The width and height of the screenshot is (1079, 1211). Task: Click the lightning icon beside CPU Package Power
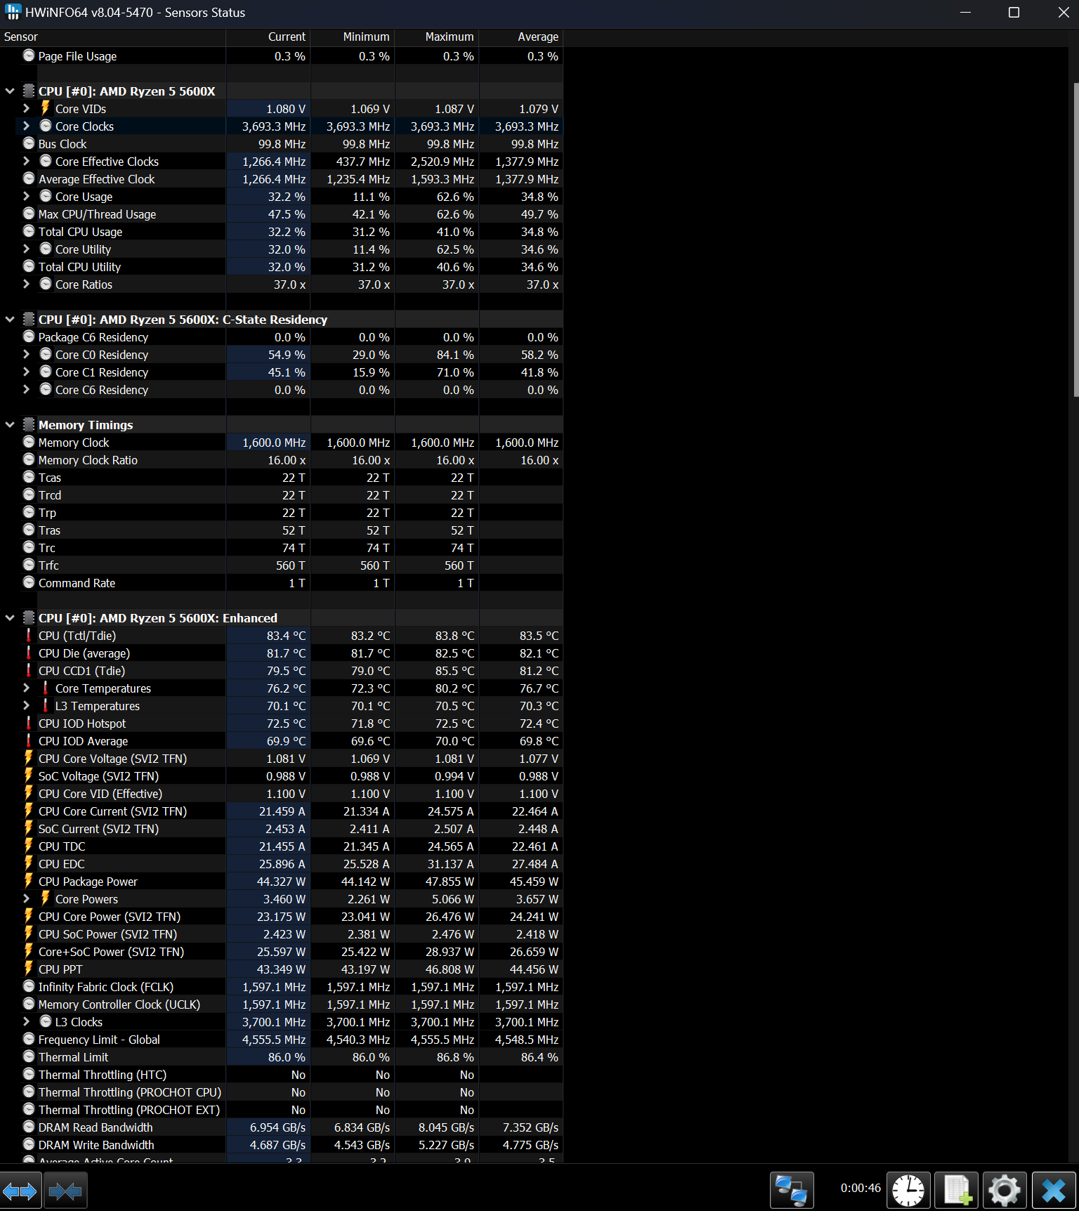29,881
